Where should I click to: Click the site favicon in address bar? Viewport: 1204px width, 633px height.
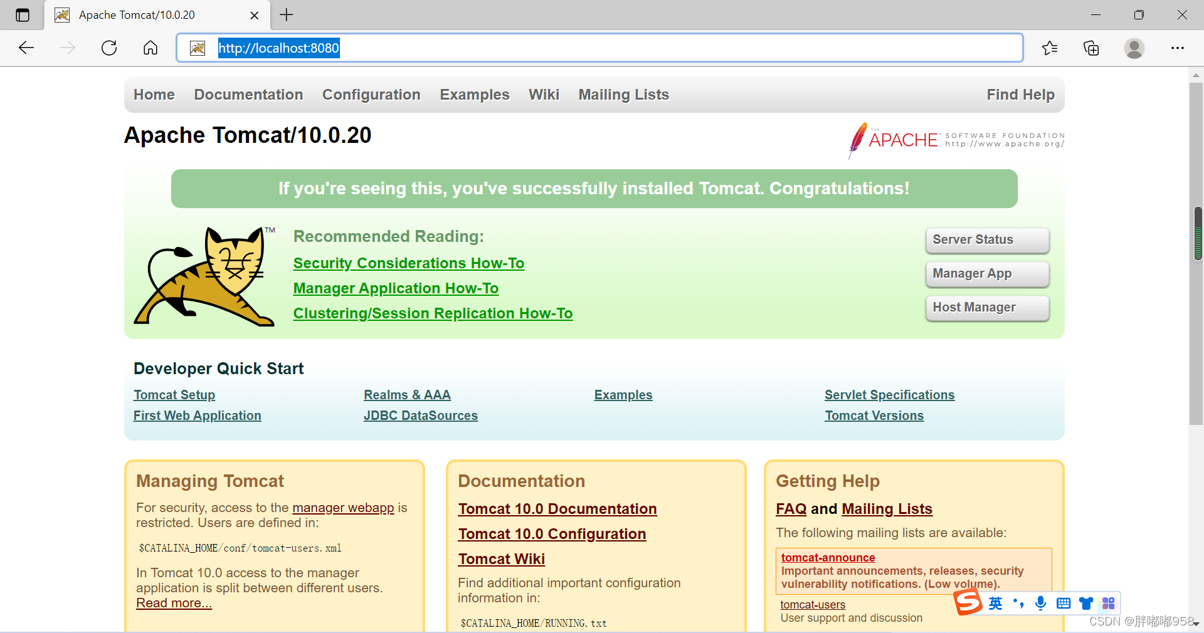198,48
